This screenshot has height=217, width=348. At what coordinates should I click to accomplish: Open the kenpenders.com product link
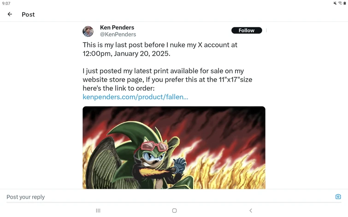click(x=135, y=97)
